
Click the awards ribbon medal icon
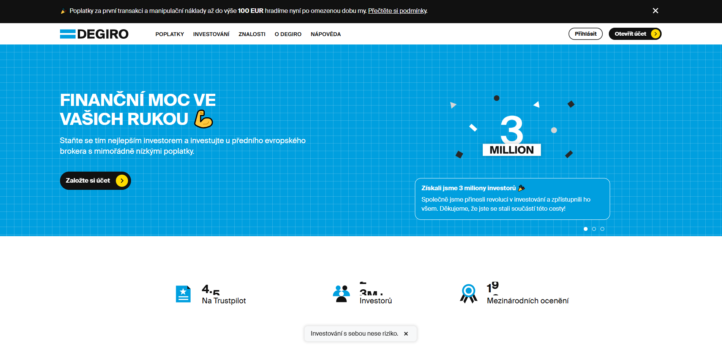click(x=469, y=294)
